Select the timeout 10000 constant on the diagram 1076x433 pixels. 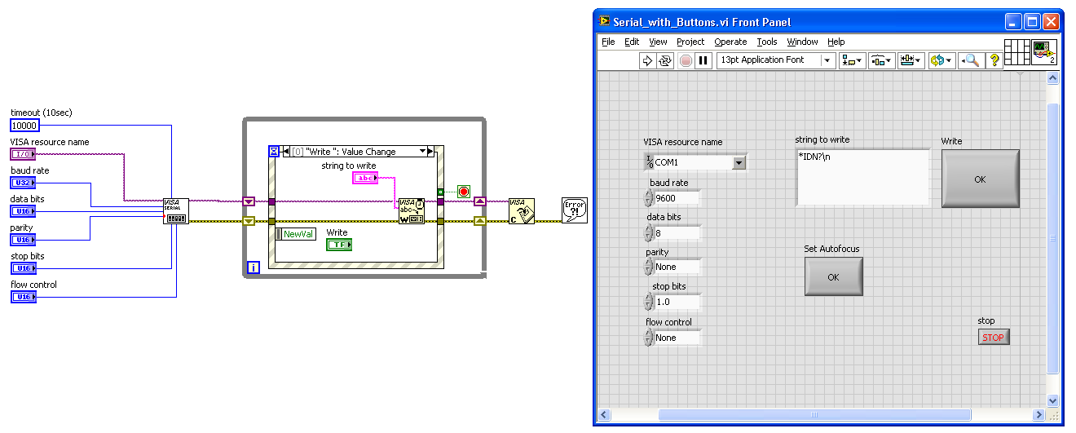[x=24, y=126]
